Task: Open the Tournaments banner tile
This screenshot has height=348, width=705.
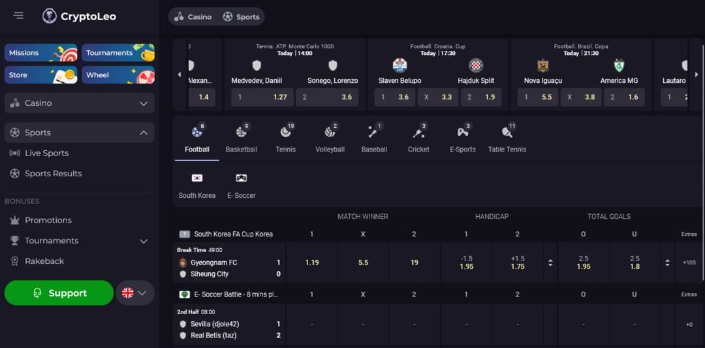Action: pos(118,53)
